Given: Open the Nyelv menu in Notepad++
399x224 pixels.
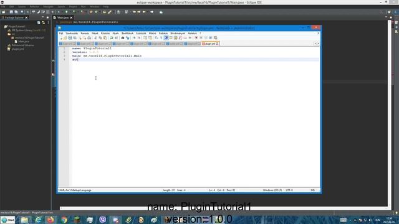Looking at the screenshot, I should (x=115, y=33).
